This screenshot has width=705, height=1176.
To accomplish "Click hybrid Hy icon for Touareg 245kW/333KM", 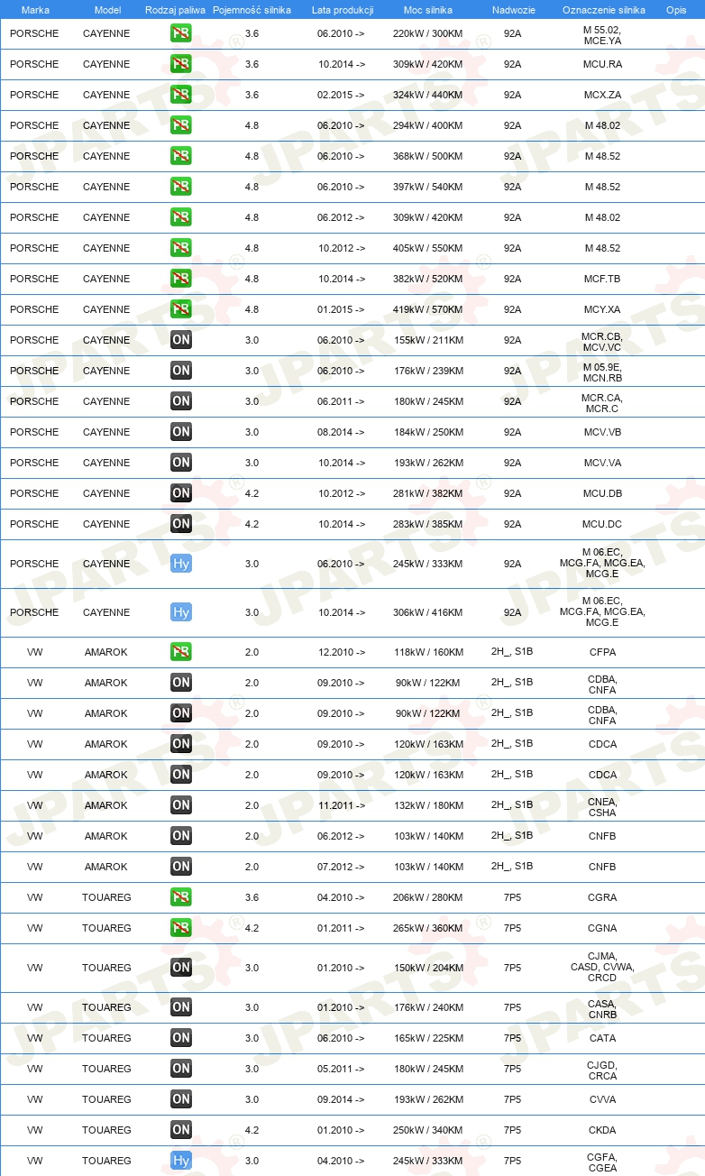I will (181, 1161).
